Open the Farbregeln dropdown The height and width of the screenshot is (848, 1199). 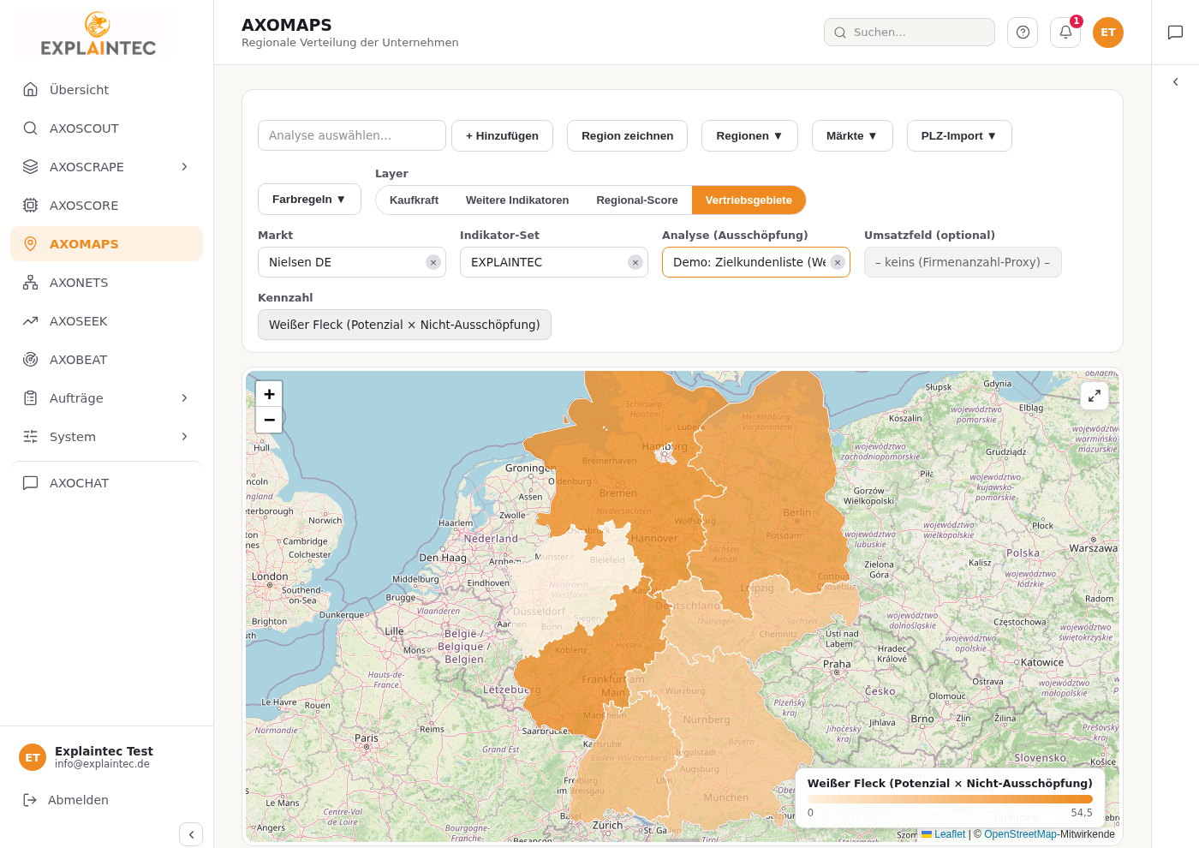point(309,200)
